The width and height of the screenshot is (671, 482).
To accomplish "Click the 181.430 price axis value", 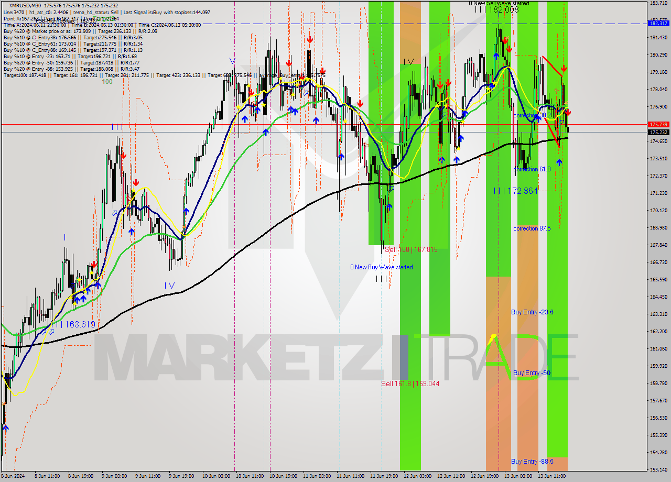I will point(659,38).
